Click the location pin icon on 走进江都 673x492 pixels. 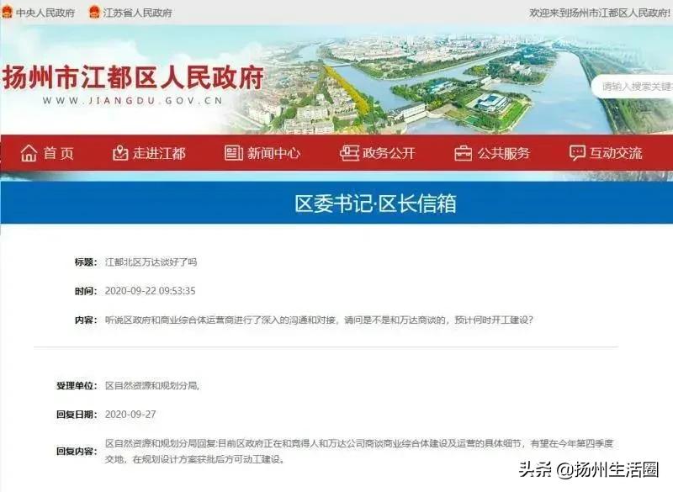coord(119,152)
